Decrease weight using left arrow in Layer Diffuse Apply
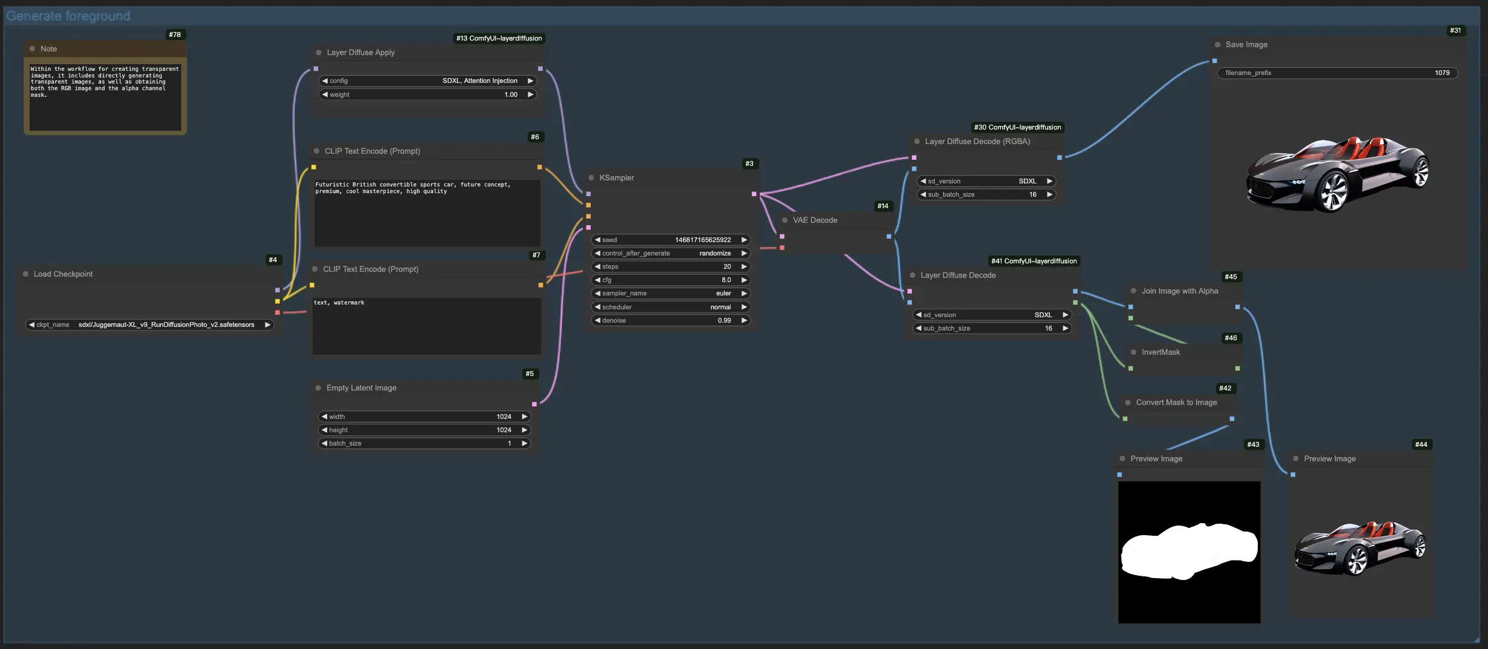This screenshot has width=1488, height=649. 325,94
